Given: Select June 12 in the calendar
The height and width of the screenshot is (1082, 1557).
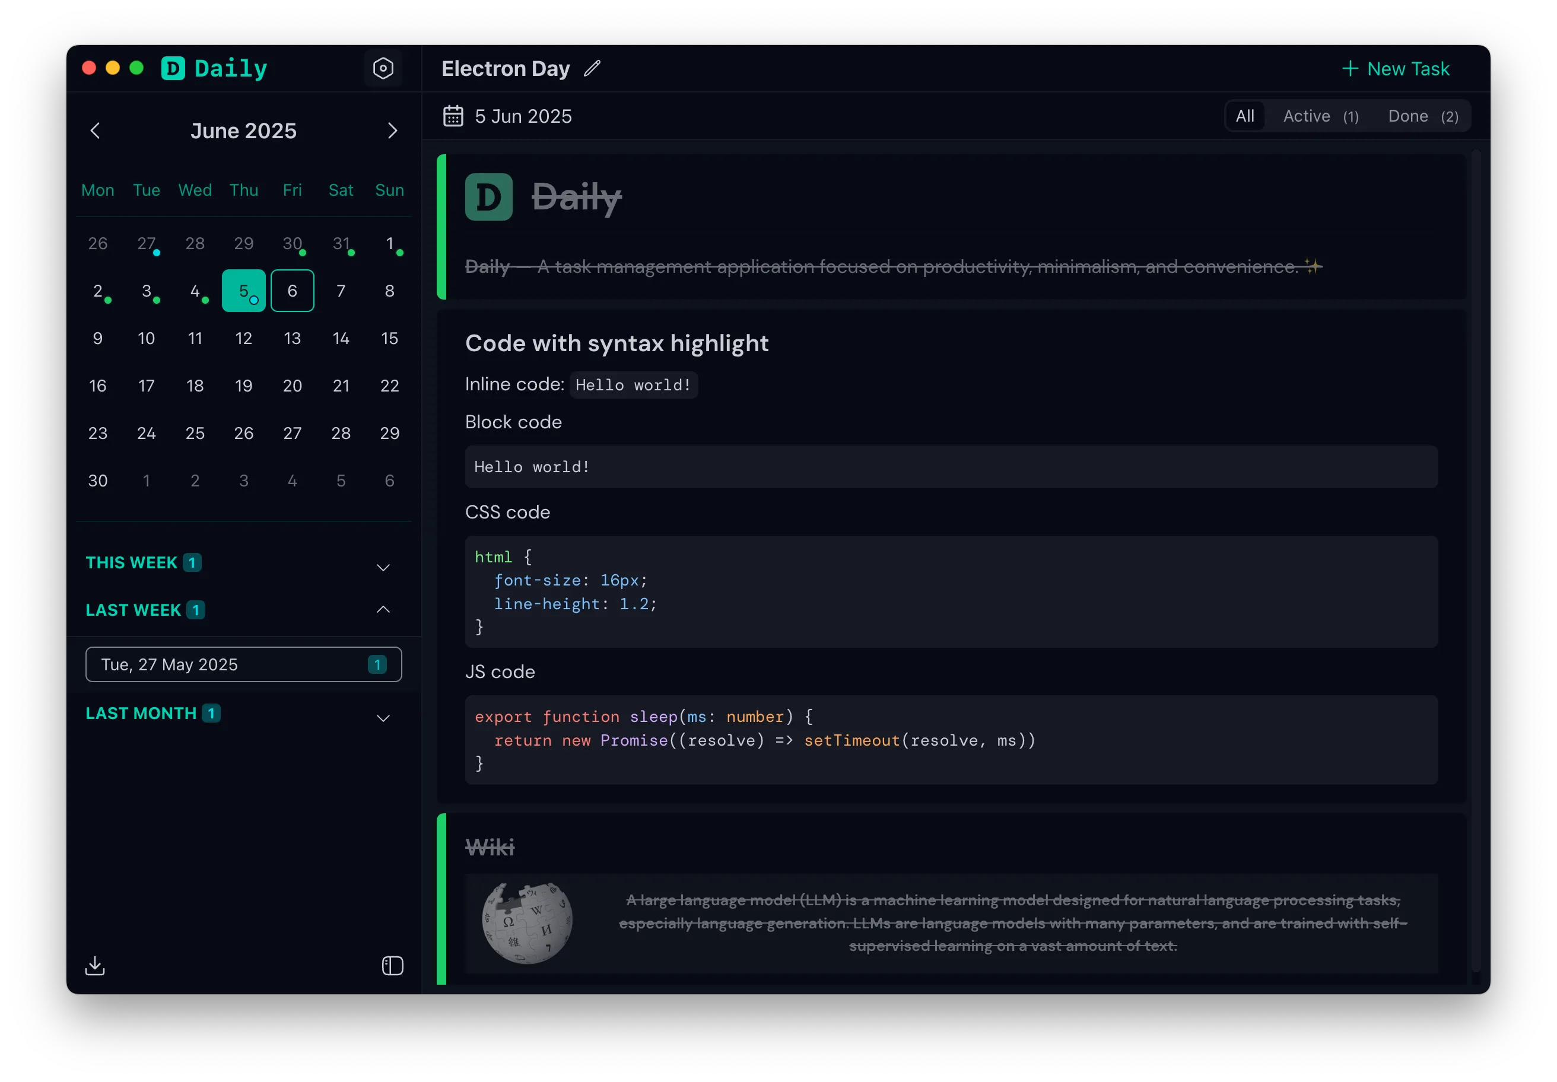Looking at the screenshot, I should (x=243, y=338).
